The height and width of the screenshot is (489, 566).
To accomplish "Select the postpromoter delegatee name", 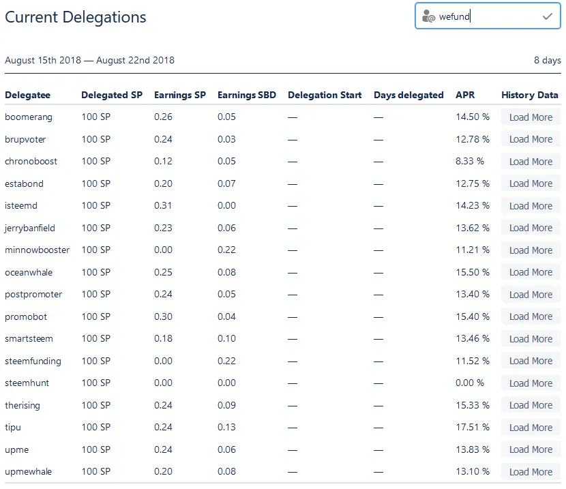I will (33, 295).
